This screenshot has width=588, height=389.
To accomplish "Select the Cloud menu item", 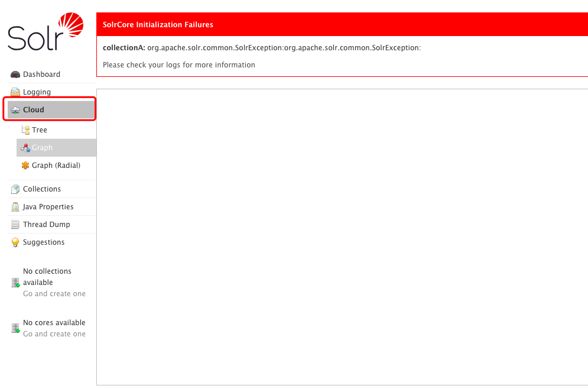I will (51, 109).
